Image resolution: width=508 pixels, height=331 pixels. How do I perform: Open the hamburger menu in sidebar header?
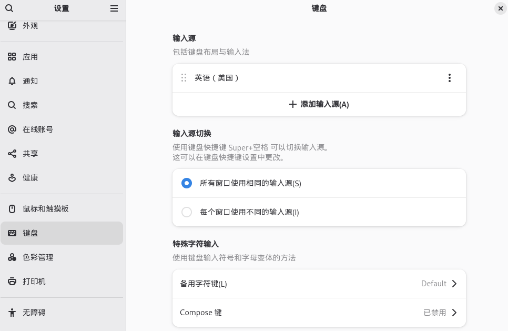coord(114,8)
